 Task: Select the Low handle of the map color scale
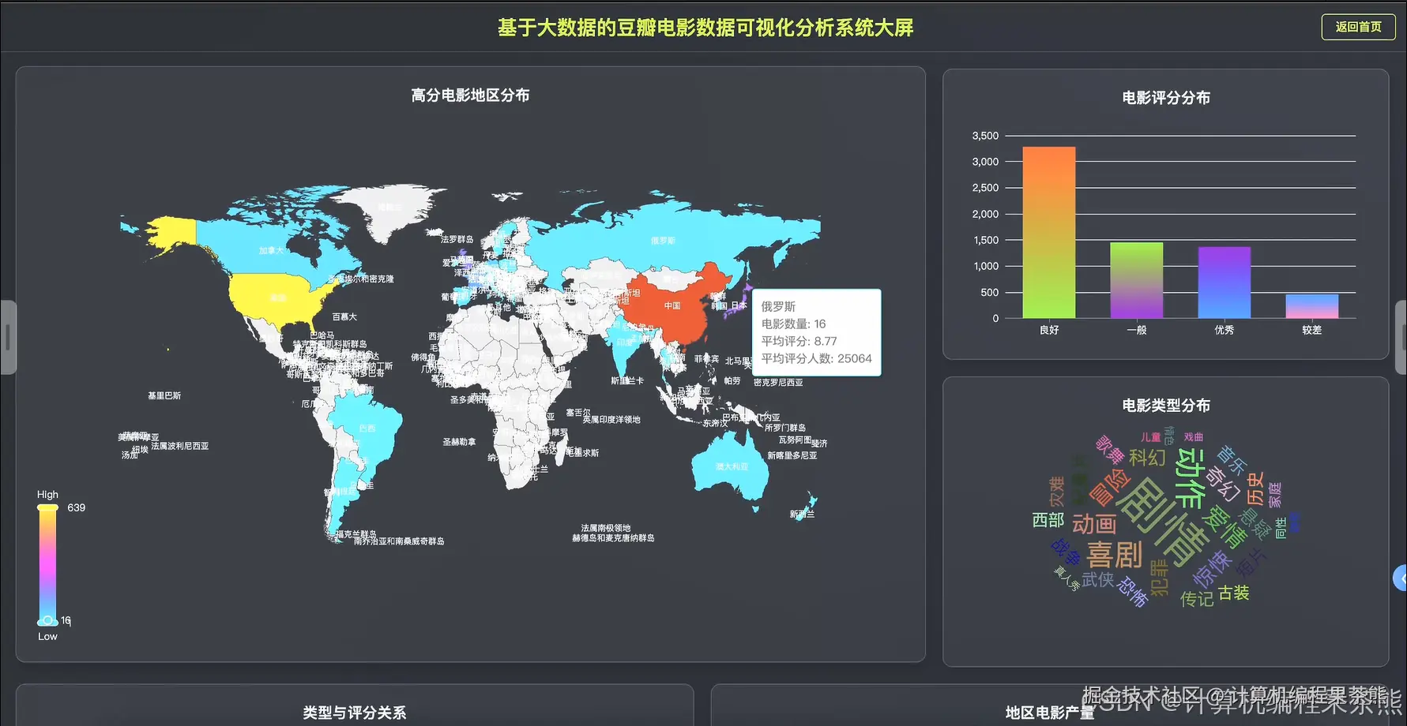(x=47, y=621)
